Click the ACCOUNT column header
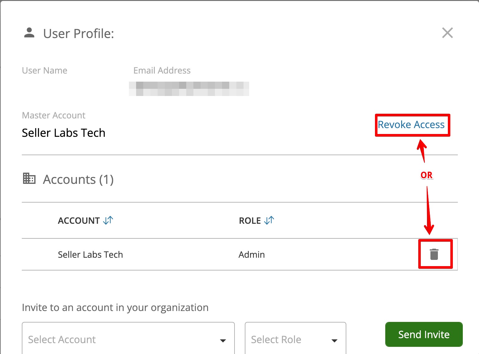 coord(79,221)
